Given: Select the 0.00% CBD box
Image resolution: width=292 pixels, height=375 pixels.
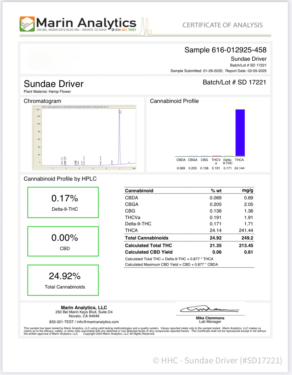Looking at the screenshot, I should pos(63,241).
